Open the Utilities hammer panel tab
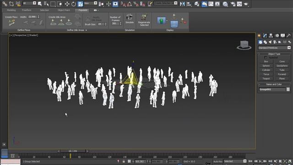The width and height of the screenshot is (293, 165). (288, 36)
